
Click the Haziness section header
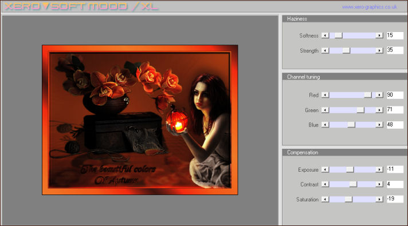click(344, 19)
